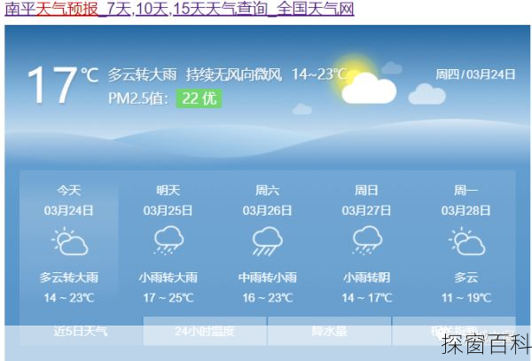The height and width of the screenshot is (361, 532).
Task: Select the 周日 forecast label
Action: click(x=366, y=191)
